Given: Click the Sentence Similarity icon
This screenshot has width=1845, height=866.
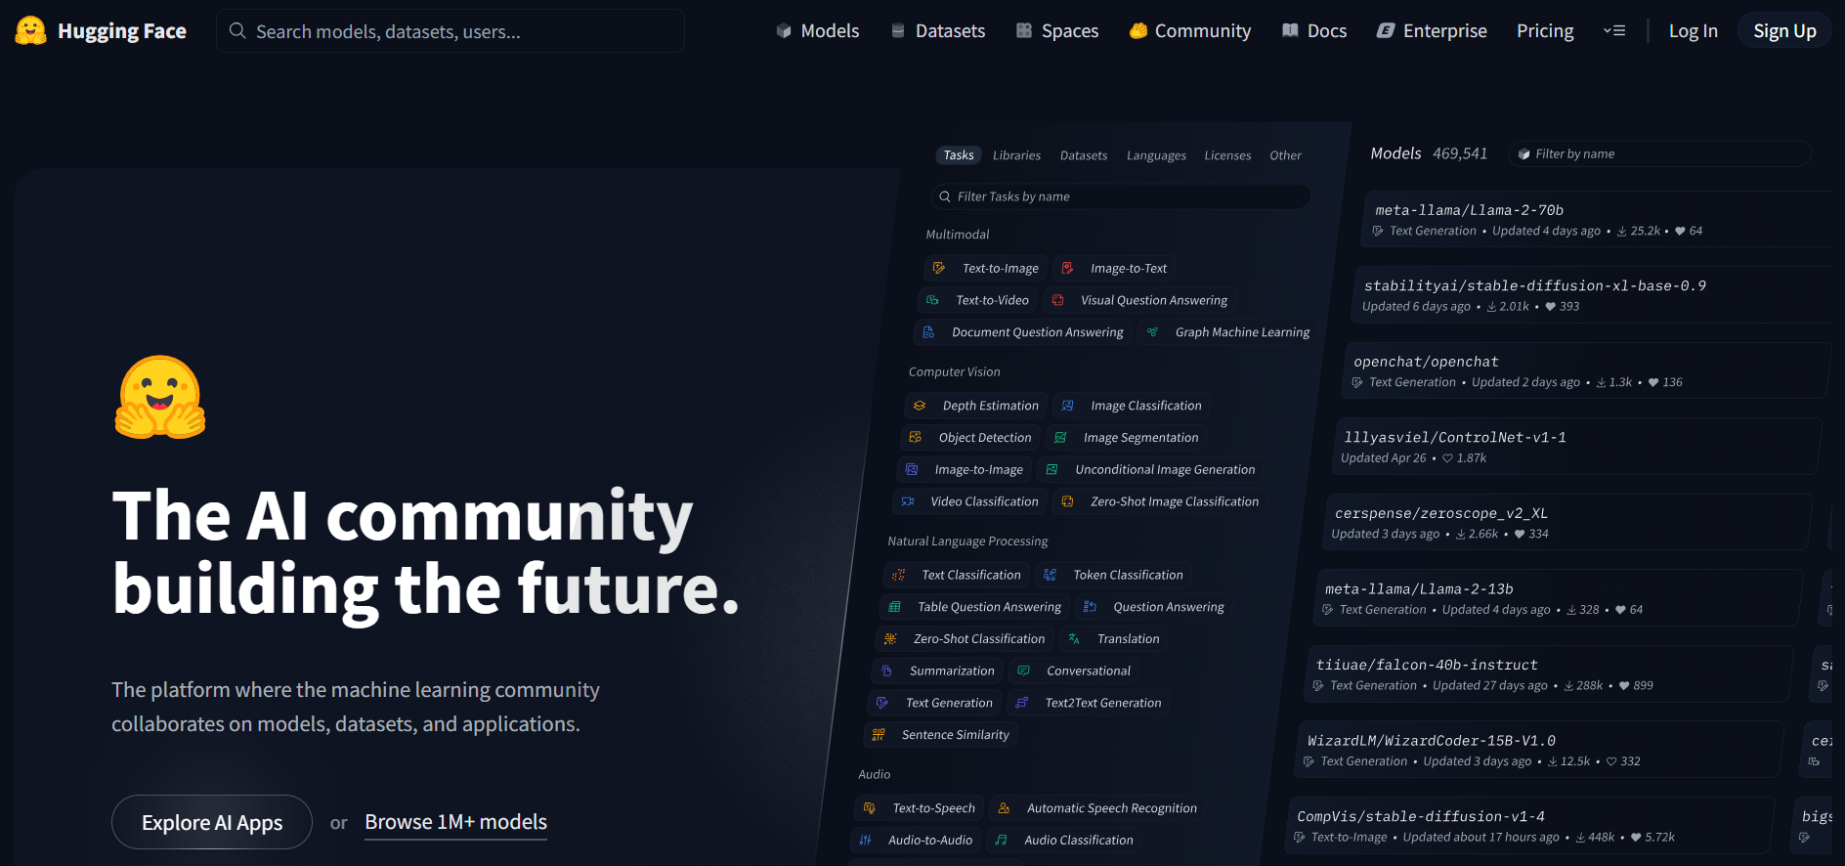Looking at the screenshot, I should [x=879, y=735].
